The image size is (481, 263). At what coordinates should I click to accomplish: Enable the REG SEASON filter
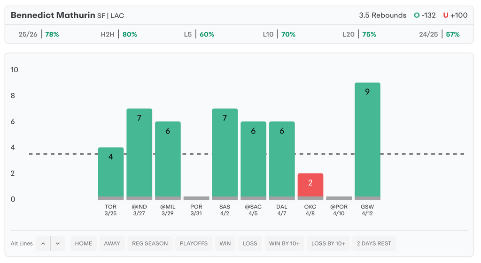point(150,243)
